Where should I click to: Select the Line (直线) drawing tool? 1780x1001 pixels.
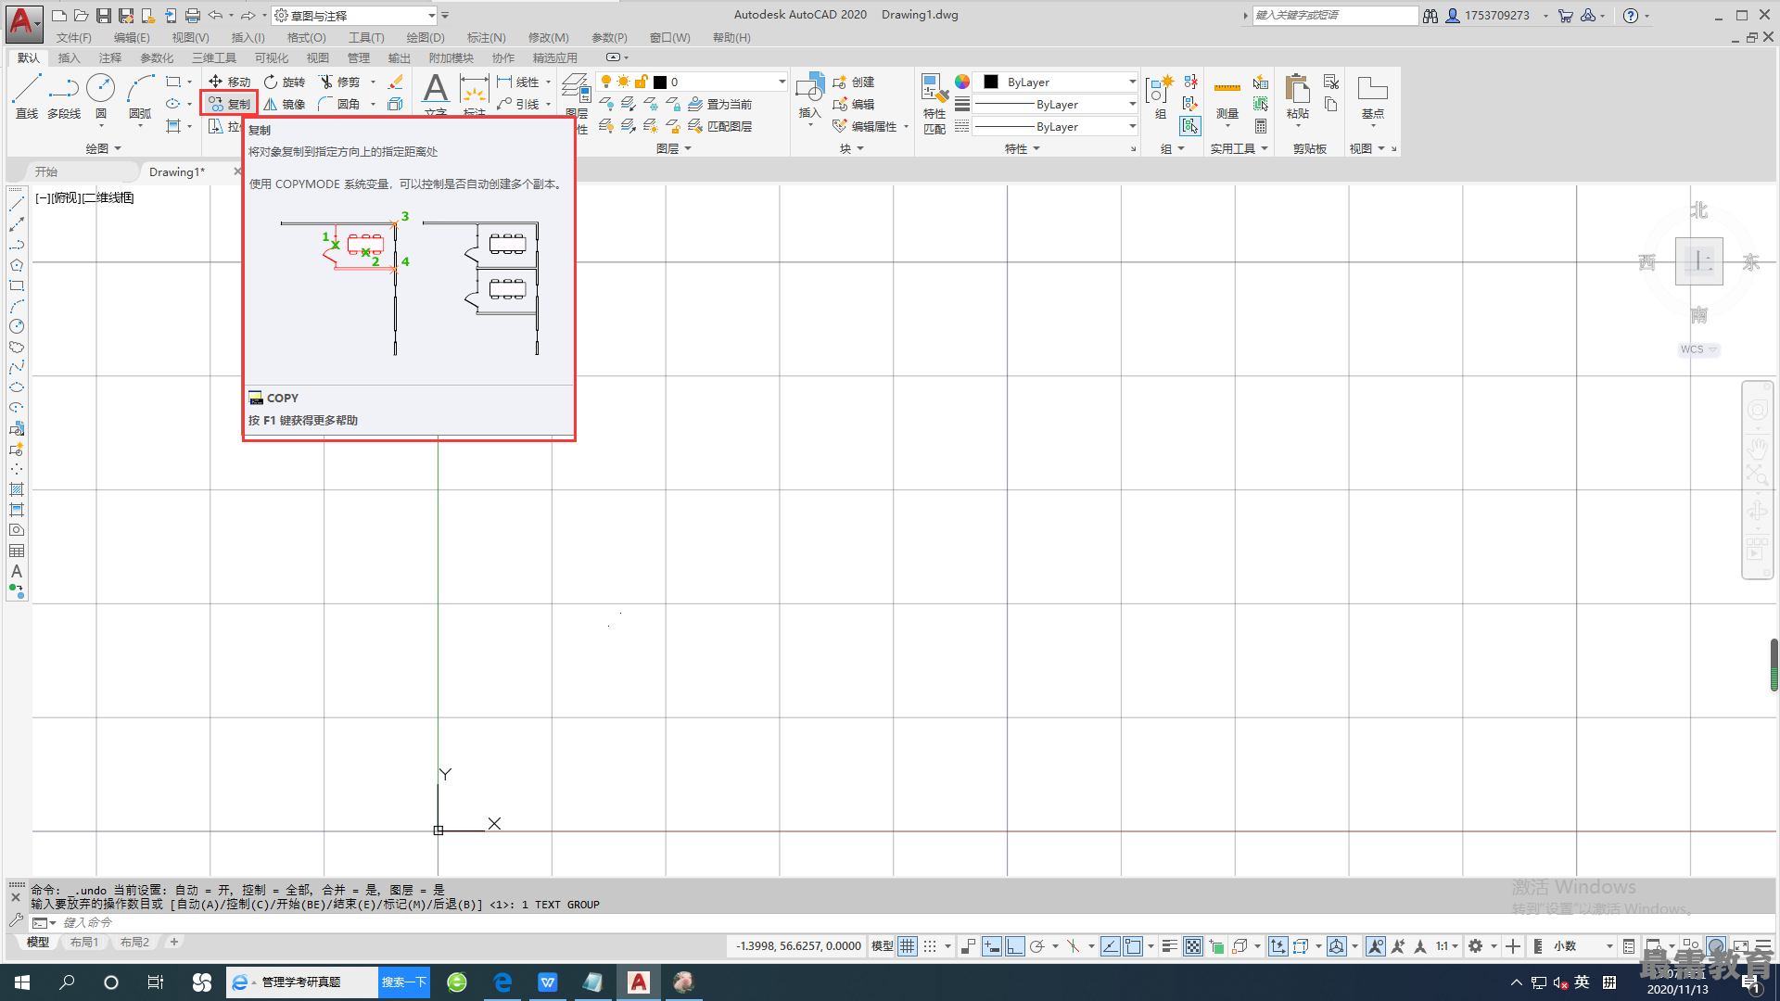click(26, 96)
